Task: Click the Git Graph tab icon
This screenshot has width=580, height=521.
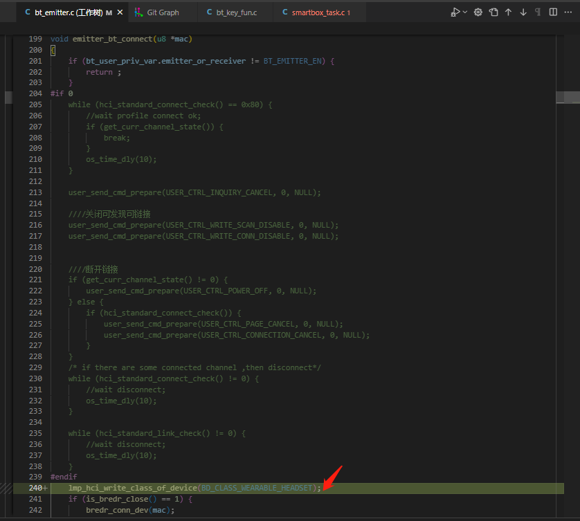Action: (138, 12)
